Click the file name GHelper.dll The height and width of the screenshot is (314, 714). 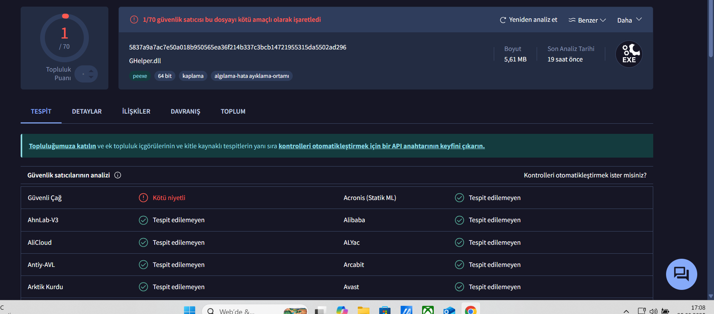click(145, 61)
